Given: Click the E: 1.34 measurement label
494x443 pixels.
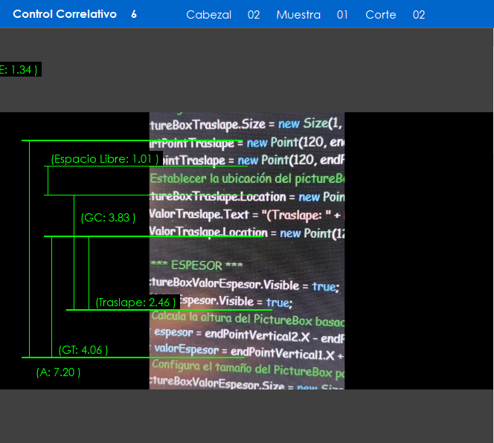Looking at the screenshot, I should [x=19, y=69].
